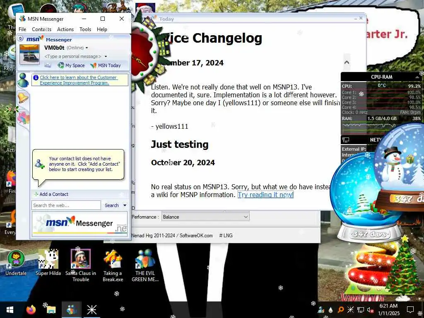The height and width of the screenshot is (318, 424).
Task: Click the CPU-RAM gadget title
Action: pyautogui.click(x=381, y=77)
